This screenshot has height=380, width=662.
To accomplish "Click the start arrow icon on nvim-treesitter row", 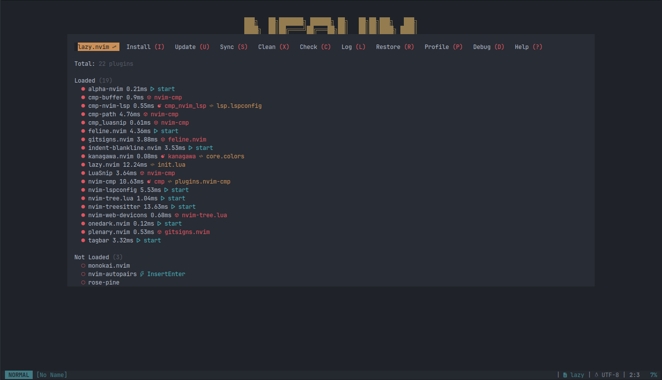I will coord(173,207).
